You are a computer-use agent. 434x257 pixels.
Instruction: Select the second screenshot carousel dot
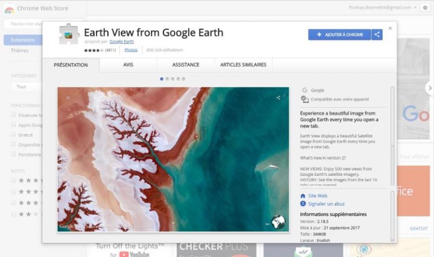coord(167,79)
